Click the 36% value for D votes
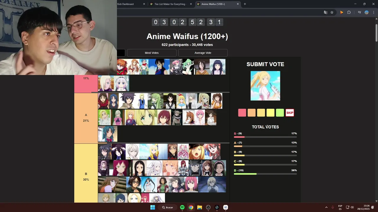This screenshot has width=378, height=212. pos(294,170)
